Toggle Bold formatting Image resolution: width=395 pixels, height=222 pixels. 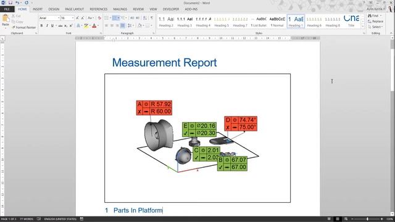point(41,26)
